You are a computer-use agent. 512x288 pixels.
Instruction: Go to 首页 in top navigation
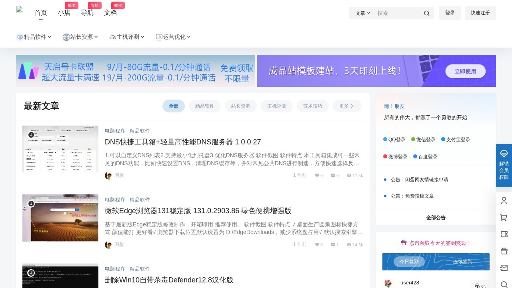(x=41, y=12)
